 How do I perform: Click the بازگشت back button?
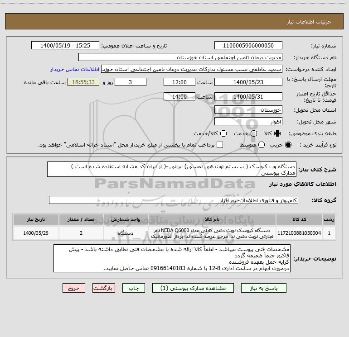point(104,288)
